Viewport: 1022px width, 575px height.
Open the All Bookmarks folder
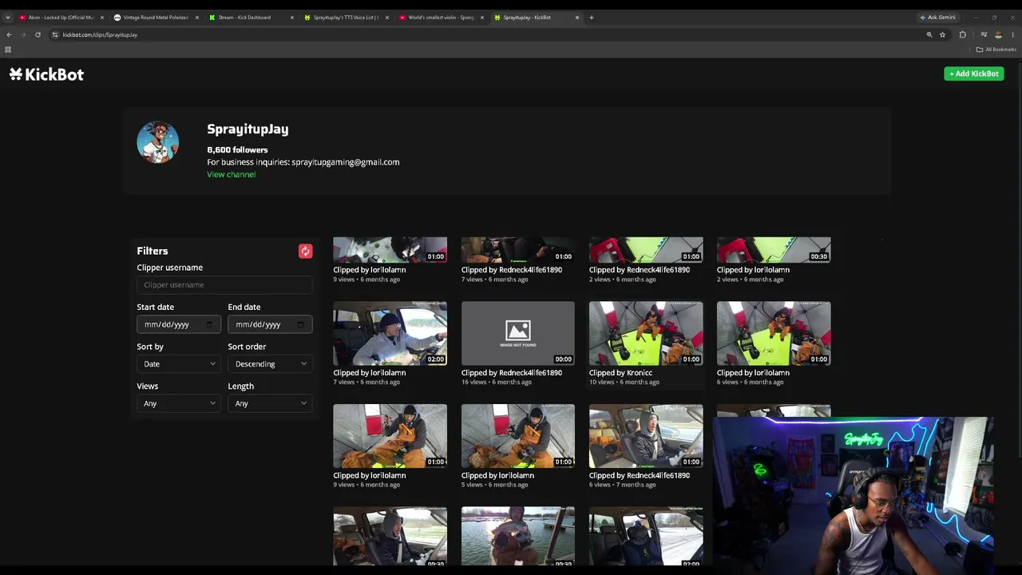point(996,50)
